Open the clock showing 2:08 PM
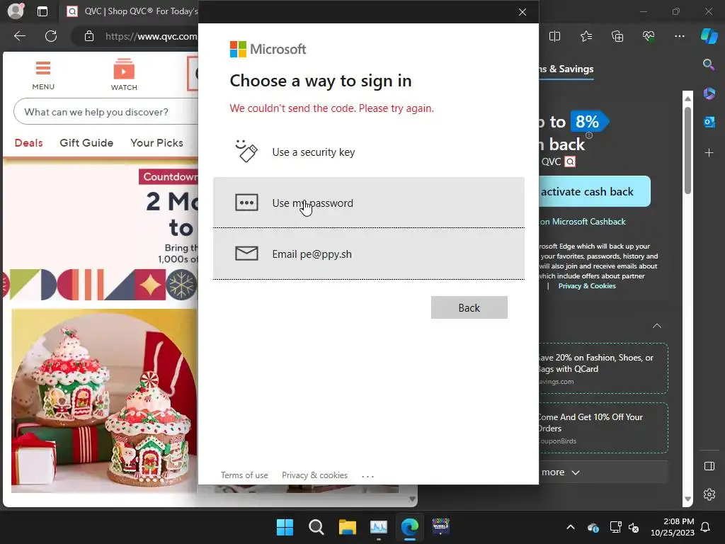This screenshot has width=725, height=544. pyautogui.click(x=673, y=527)
